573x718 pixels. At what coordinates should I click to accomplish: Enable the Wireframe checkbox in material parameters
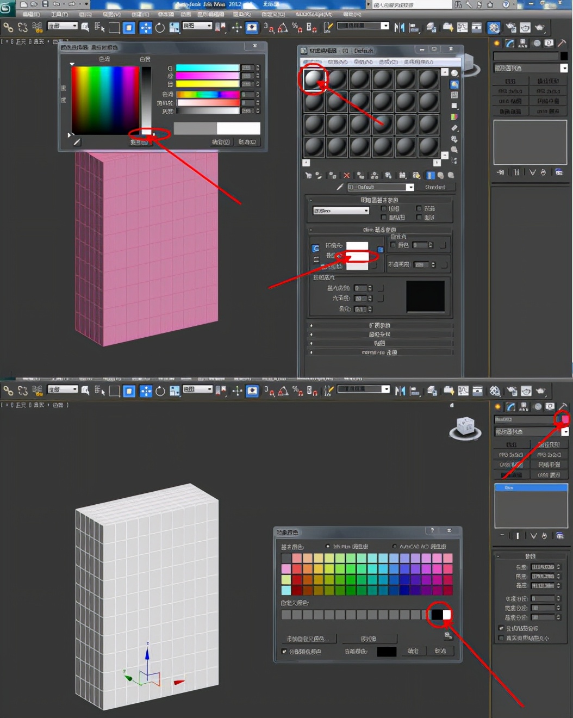pyautogui.click(x=383, y=209)
